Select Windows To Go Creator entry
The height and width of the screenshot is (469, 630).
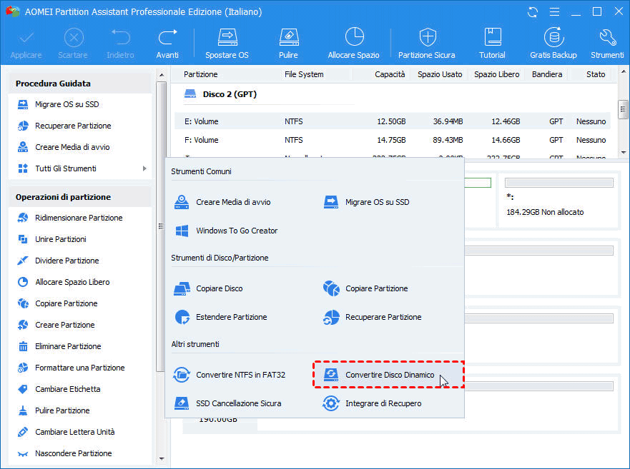pos(237,231)
